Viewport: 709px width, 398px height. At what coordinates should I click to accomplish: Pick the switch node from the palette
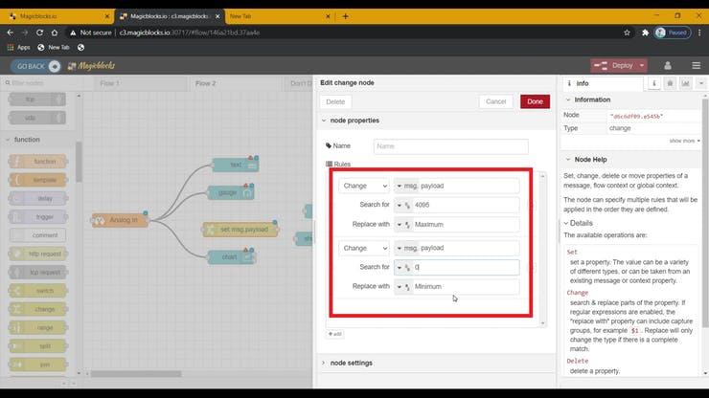(x=44, y=291)
